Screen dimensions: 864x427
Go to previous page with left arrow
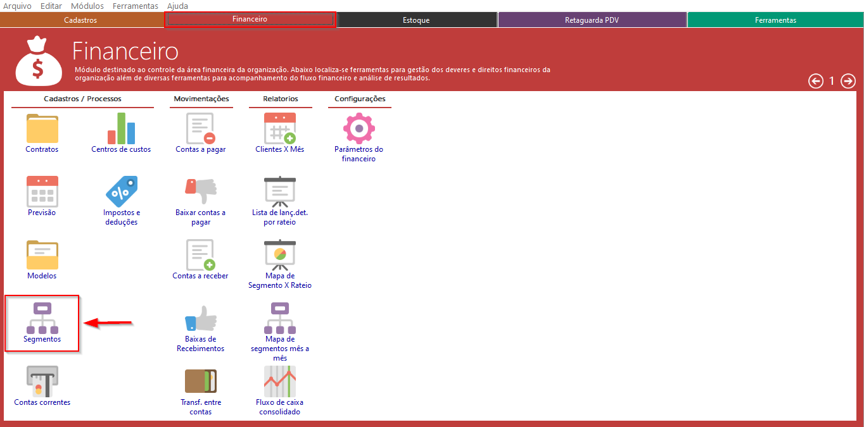(x=816, y=81)
